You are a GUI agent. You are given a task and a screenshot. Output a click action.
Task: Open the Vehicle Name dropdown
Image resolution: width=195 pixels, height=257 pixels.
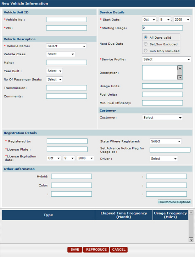[x=66, y=46]
